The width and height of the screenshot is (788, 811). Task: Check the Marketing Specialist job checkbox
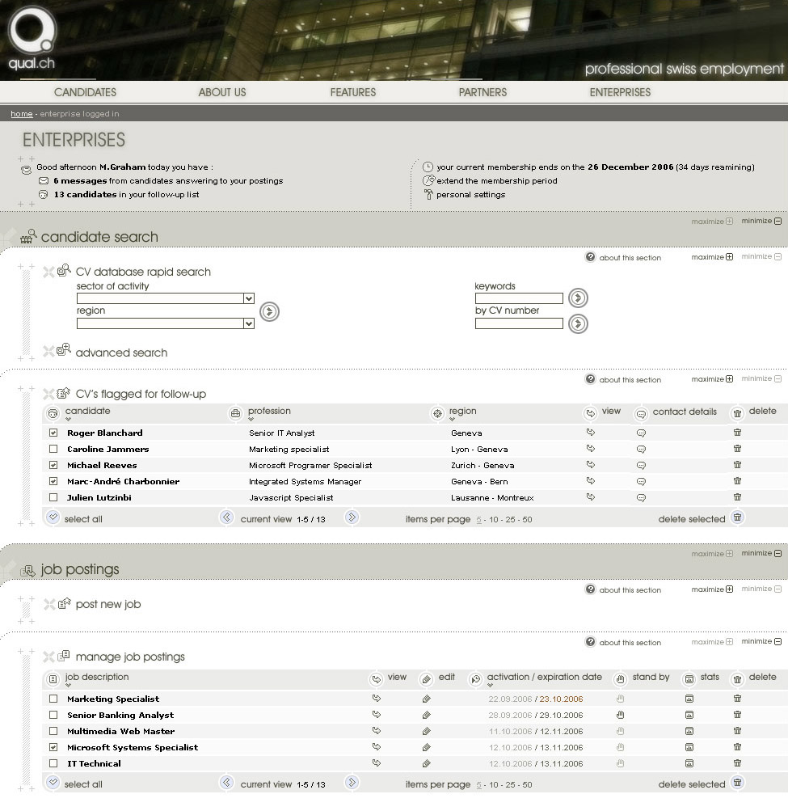pyautogui.click(x=53, y=699)
